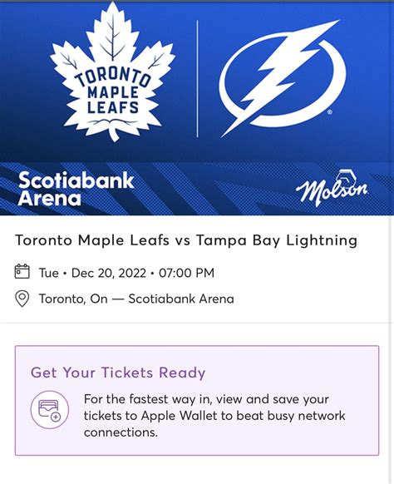The height and width of the screenshot is (484, 394).
Task: Click the vertical divider between team logos
Action: 198,78
